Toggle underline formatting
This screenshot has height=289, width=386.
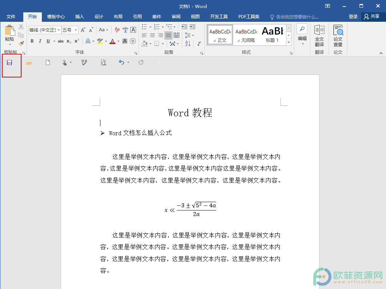(x=48, y=41)
